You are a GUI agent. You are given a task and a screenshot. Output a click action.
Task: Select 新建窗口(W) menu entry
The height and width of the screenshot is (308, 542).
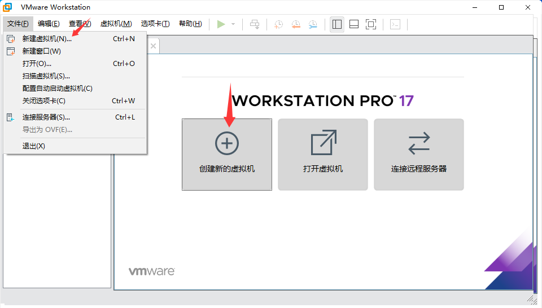[75, 51]
